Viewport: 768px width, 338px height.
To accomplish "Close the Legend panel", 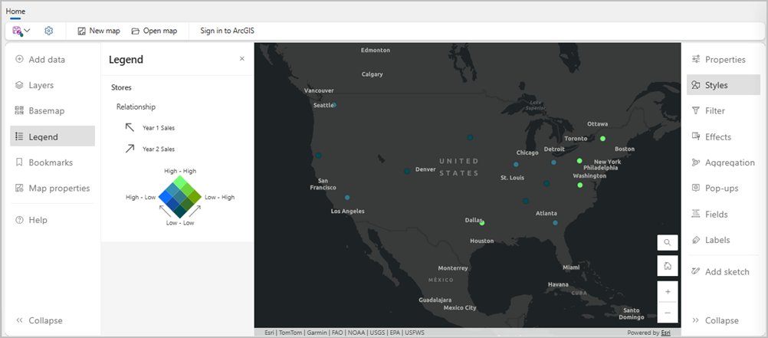I will click(242, 59).
